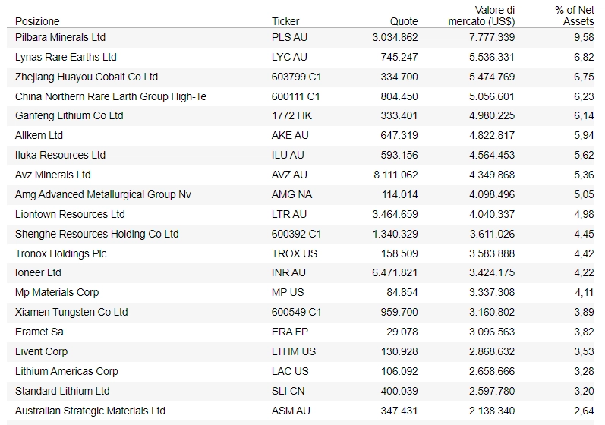Viewport: 605px width, 425px height.
Task: Click the Ticker column header
Action: pyautogui.click(x=285, y=21)
